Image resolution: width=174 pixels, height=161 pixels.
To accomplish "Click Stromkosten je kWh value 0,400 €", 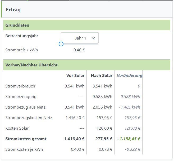I will coord(78,149).
